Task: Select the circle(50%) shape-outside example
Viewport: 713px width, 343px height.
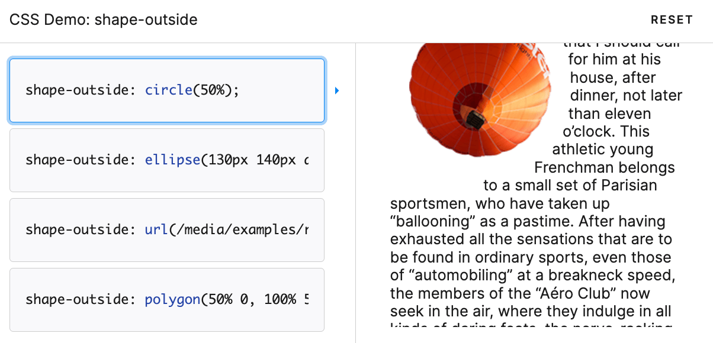Action: click(167, 90)
